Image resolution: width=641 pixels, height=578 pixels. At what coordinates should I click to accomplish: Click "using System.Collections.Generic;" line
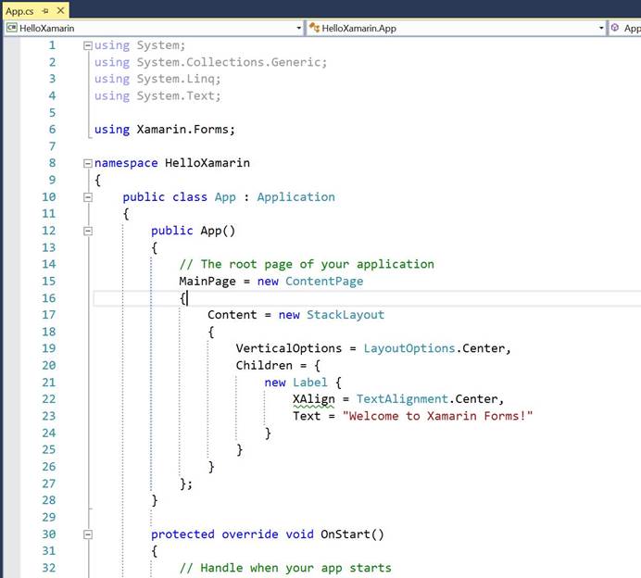tap(211, 62)
